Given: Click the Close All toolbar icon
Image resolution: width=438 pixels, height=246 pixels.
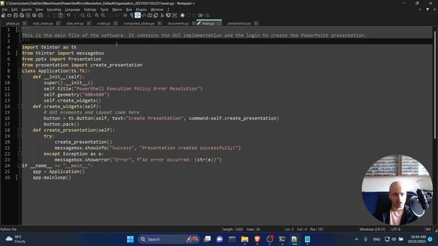Looking at the screenshot, I should [34, 15].
